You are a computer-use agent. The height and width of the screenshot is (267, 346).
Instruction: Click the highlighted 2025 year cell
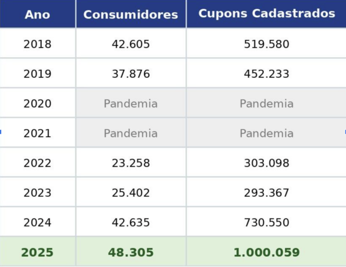[x=37, y=252]
